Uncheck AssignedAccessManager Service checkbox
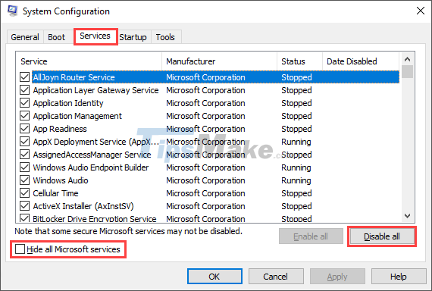 pyautogui.click(x=24, y=155)
